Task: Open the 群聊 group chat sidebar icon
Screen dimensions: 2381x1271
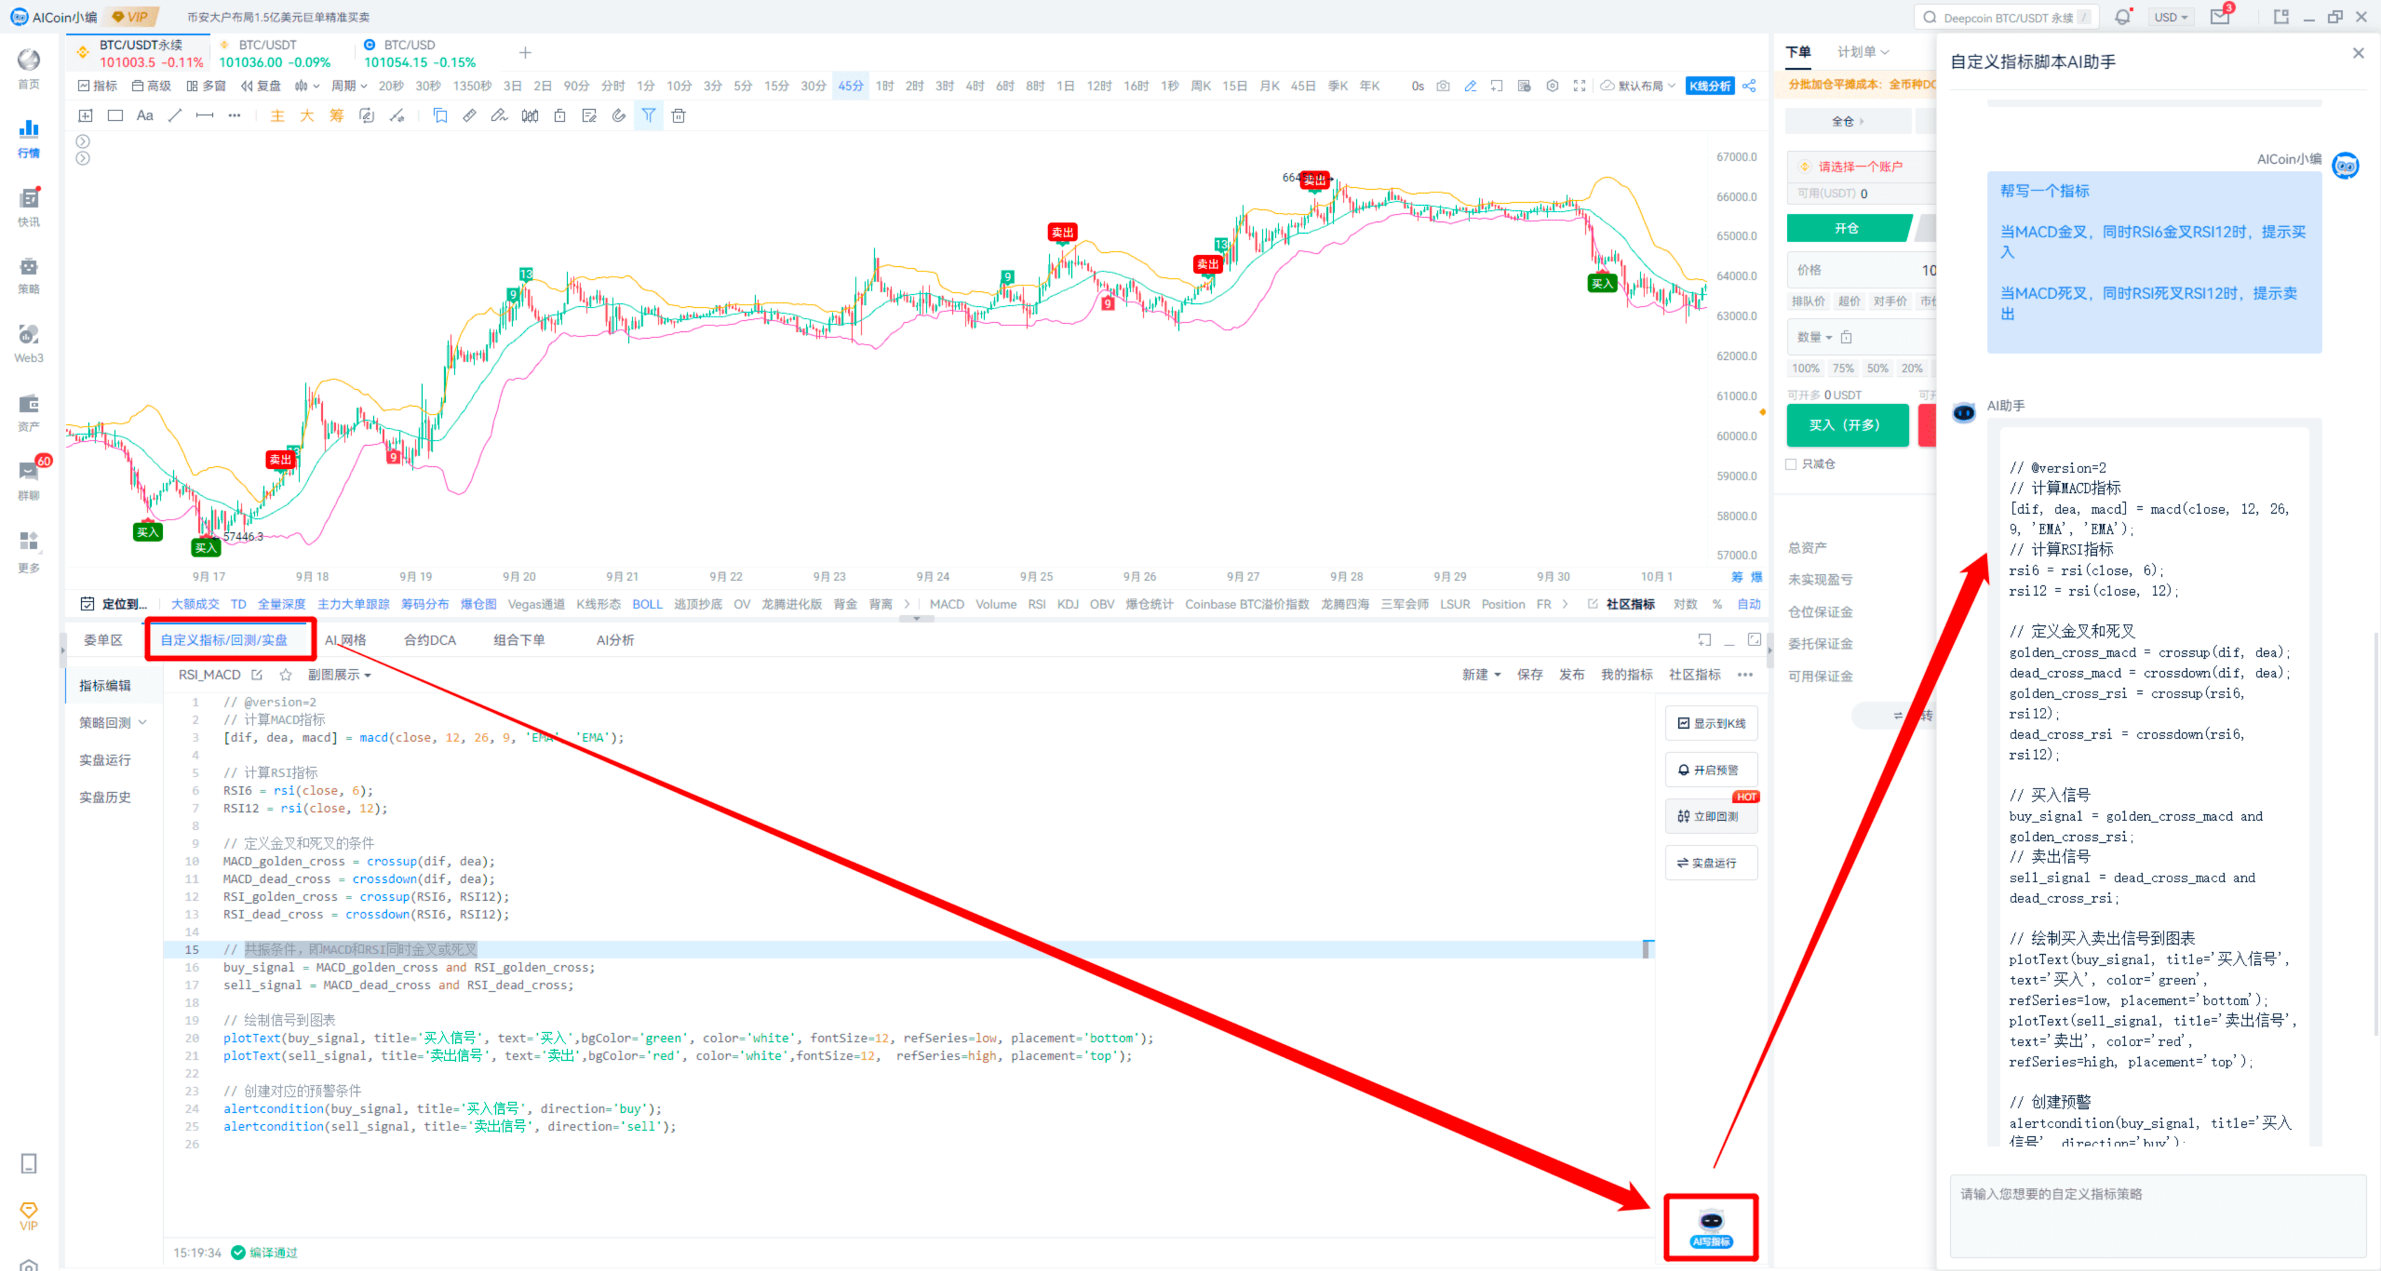Action: (28, 481)
